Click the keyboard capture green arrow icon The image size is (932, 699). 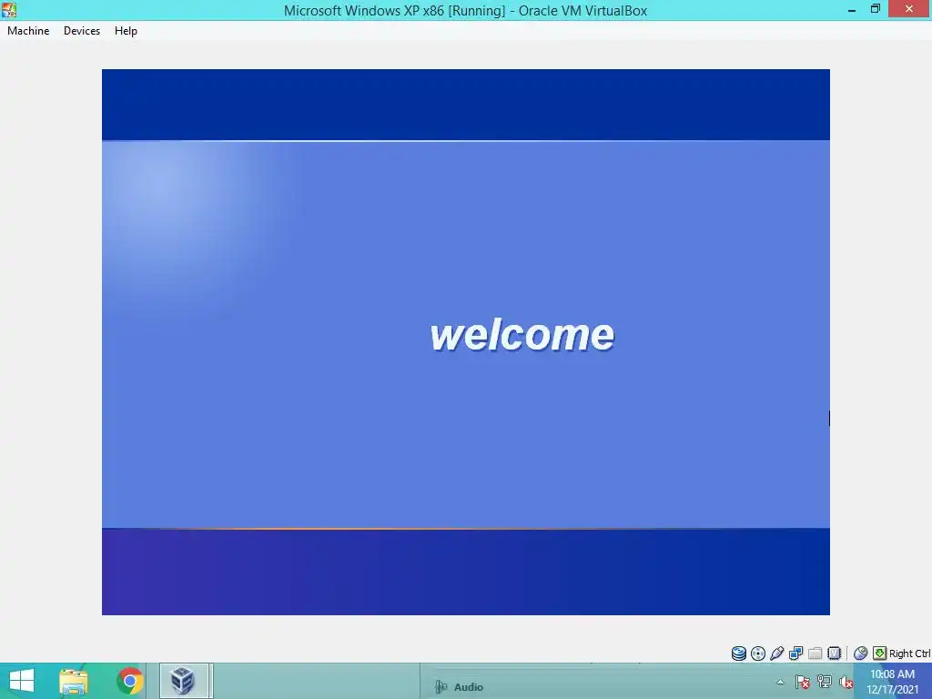click(x=880, y=653)
